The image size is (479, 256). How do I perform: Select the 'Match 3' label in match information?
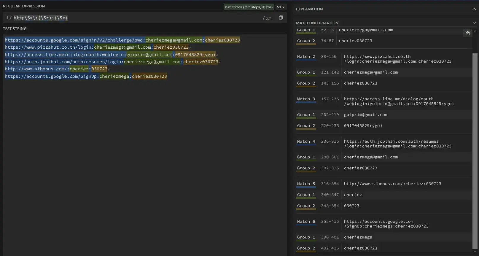(x=306, y=99)
